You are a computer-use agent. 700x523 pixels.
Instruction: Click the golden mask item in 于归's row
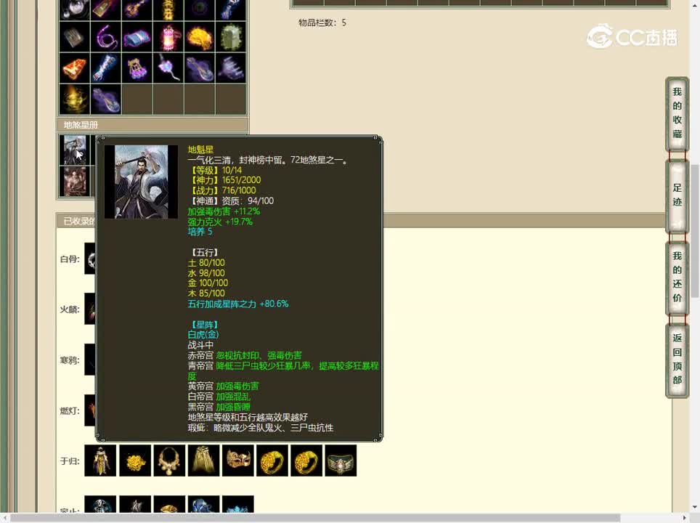click(x=238, y=461)
